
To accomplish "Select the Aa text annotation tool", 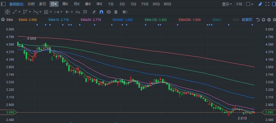I will click(x=78, y=12).
